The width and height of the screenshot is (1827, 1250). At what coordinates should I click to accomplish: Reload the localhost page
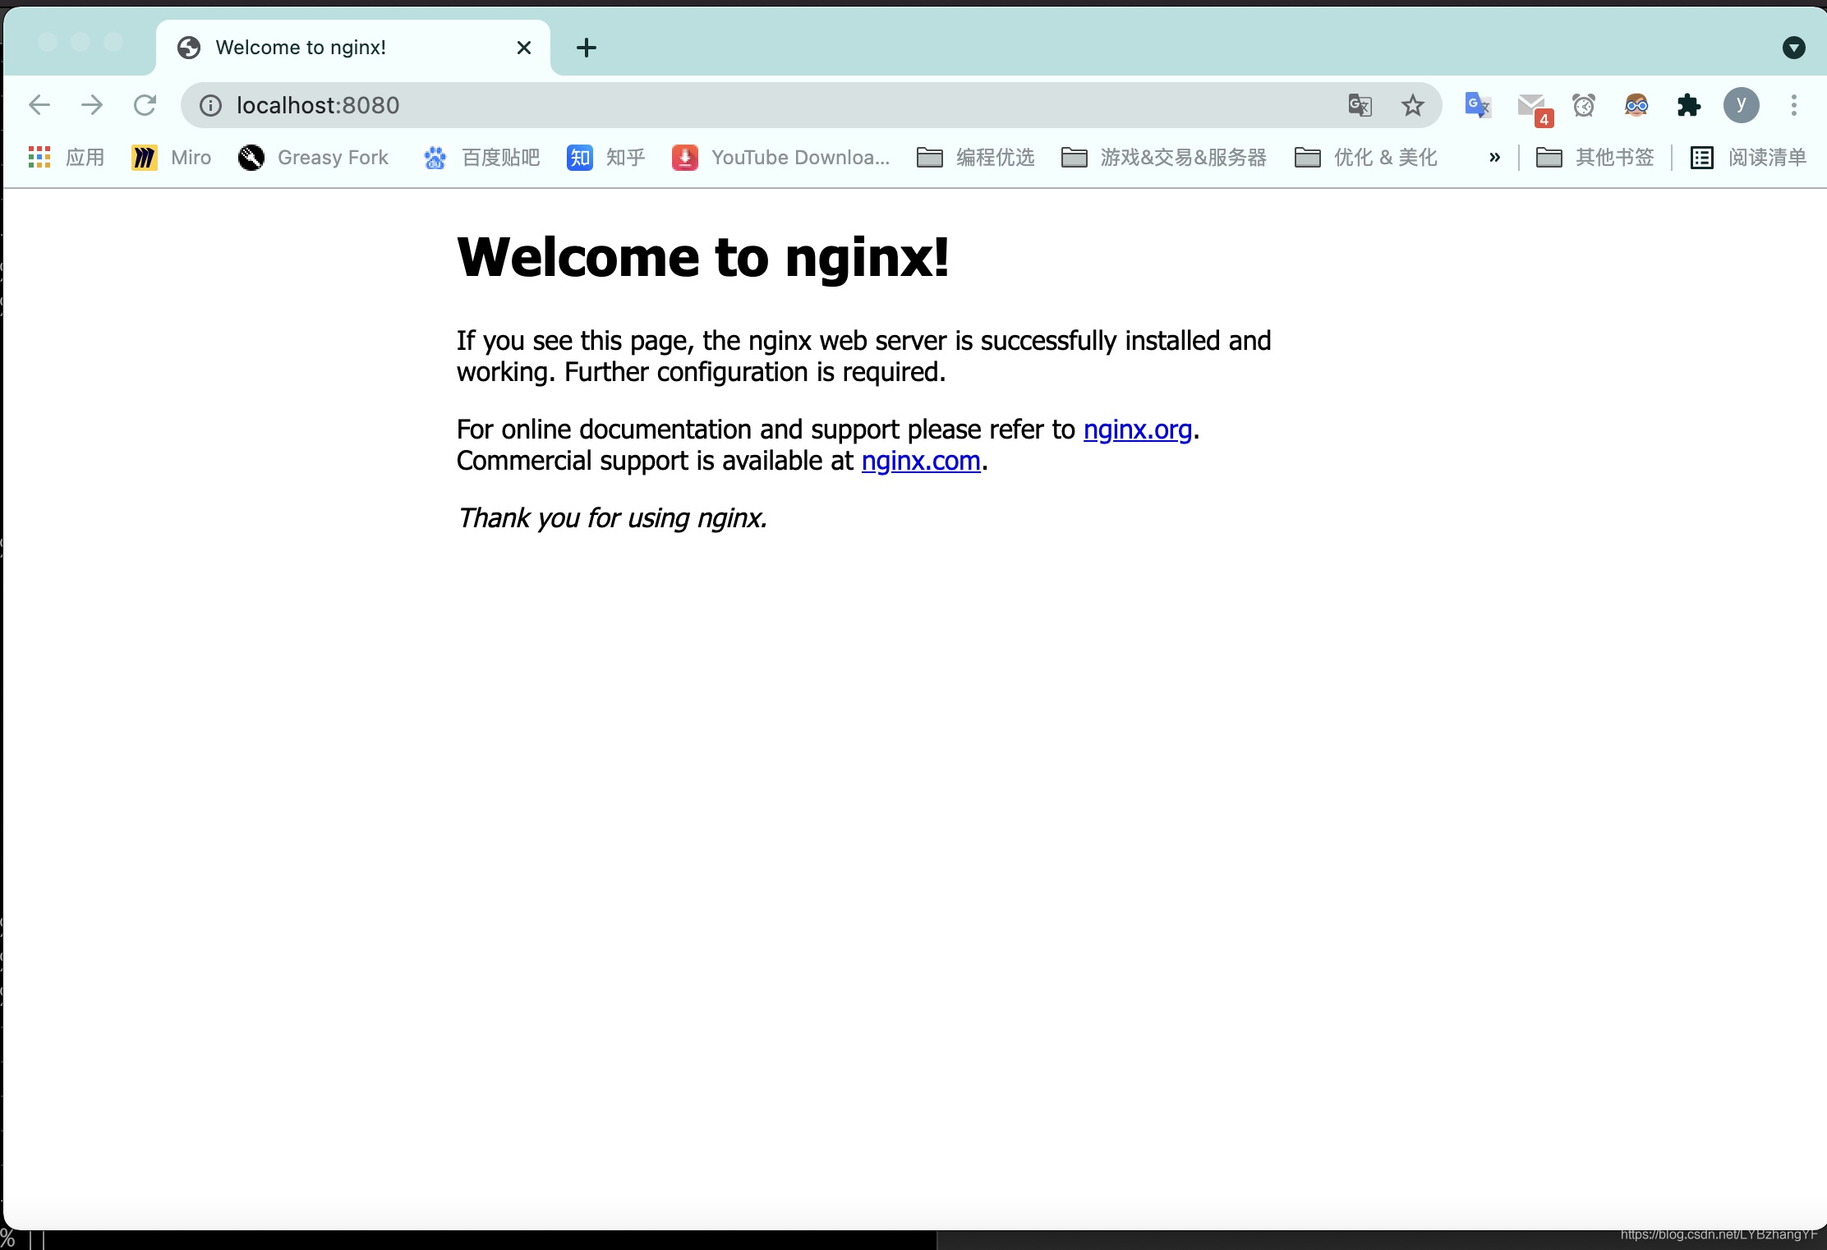point(145,105)
